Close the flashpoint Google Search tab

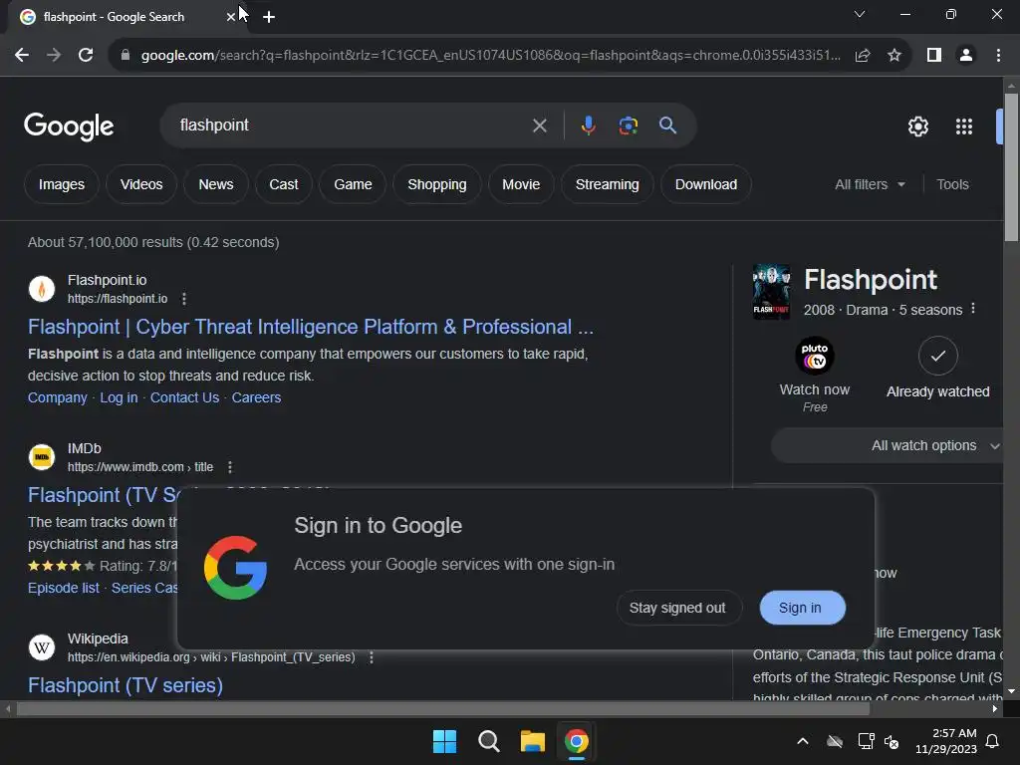(x=230, y=17)
